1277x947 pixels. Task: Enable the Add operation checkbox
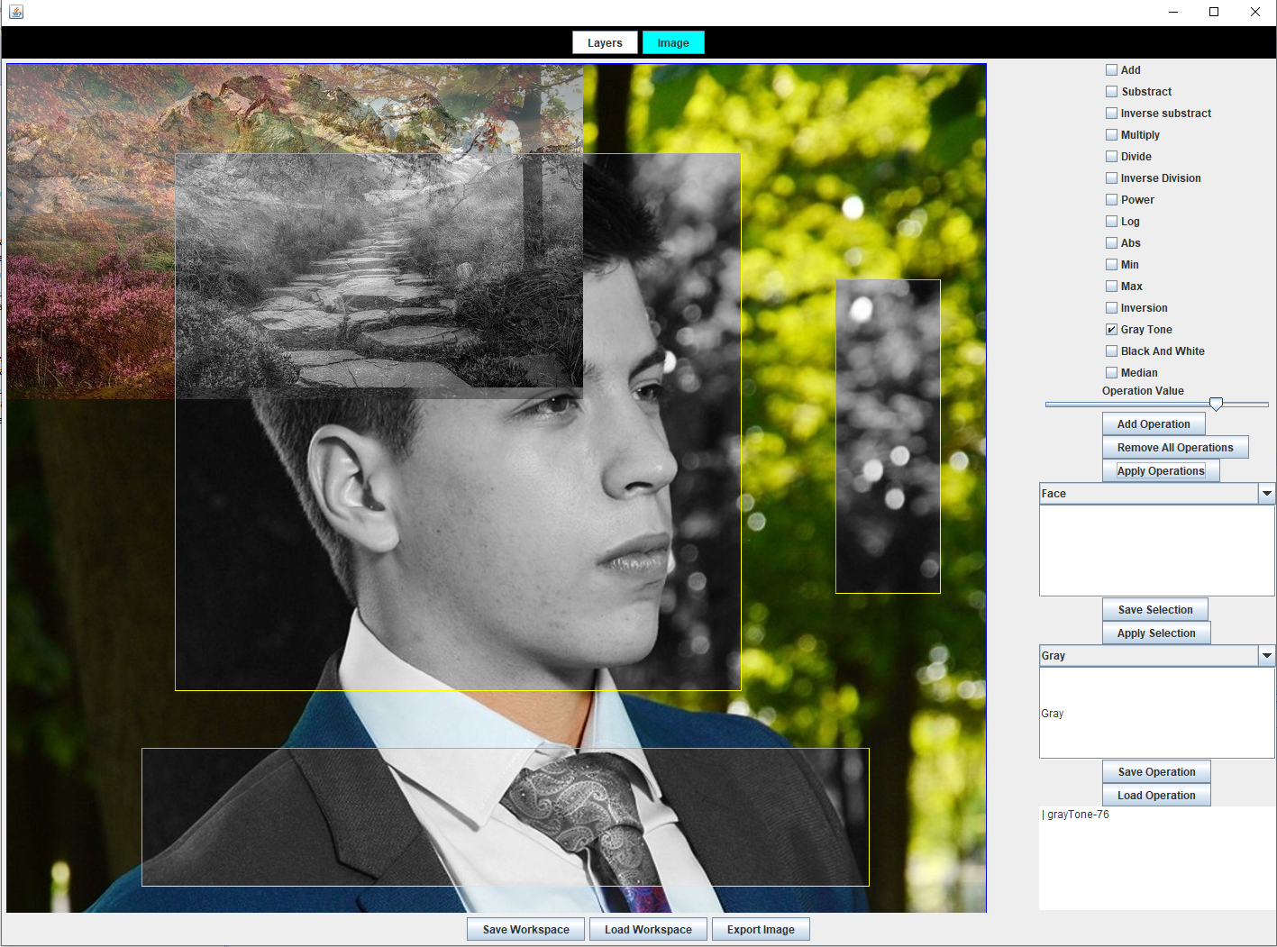pos(1112,70)
